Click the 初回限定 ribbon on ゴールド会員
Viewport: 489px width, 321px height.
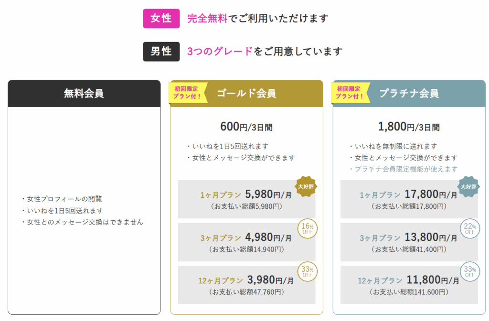coord(188,93)
